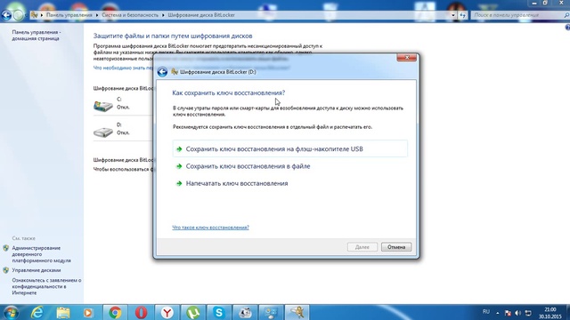Click RU language indicator in tray

[486, 312]
